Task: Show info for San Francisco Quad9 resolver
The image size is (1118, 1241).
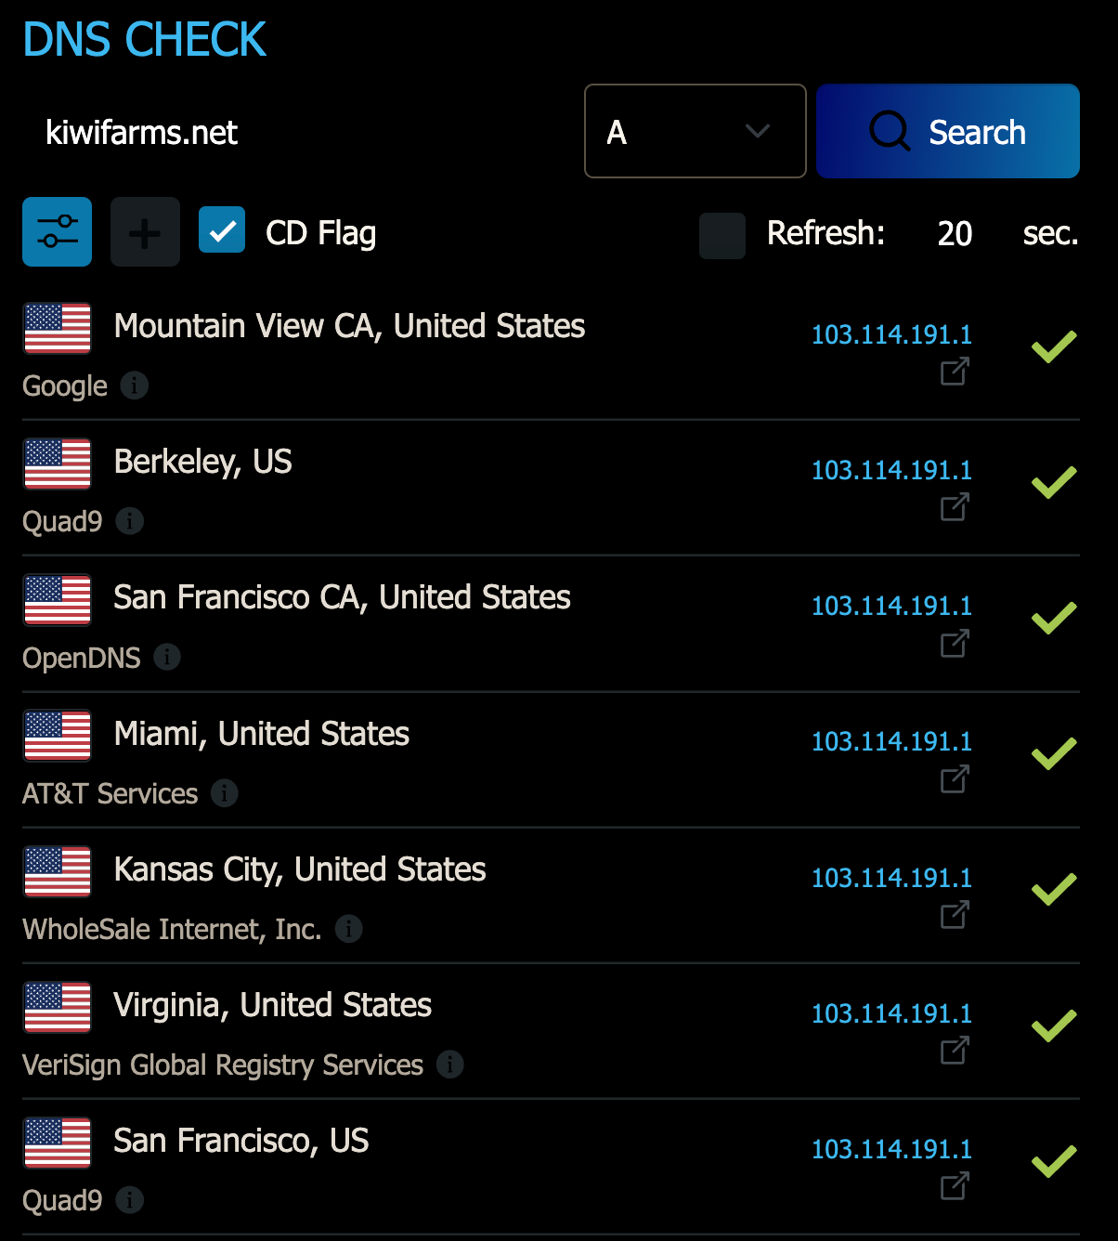Action: (x=130, y=1199)
